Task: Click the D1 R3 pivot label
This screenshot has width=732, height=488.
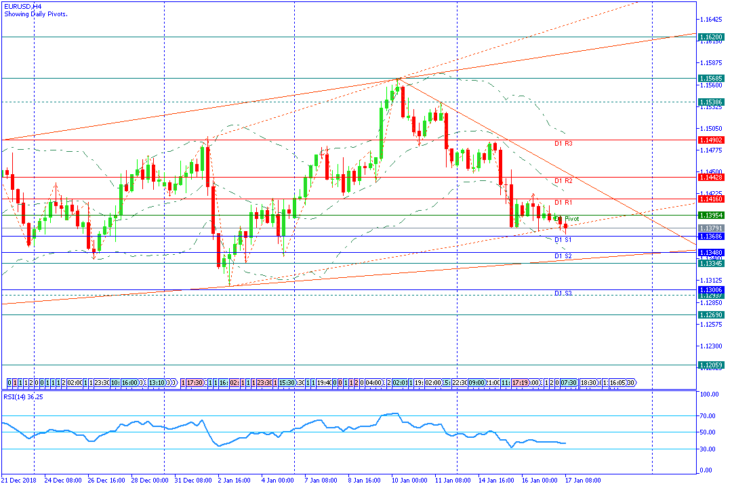Action: [x=563, y=144]
